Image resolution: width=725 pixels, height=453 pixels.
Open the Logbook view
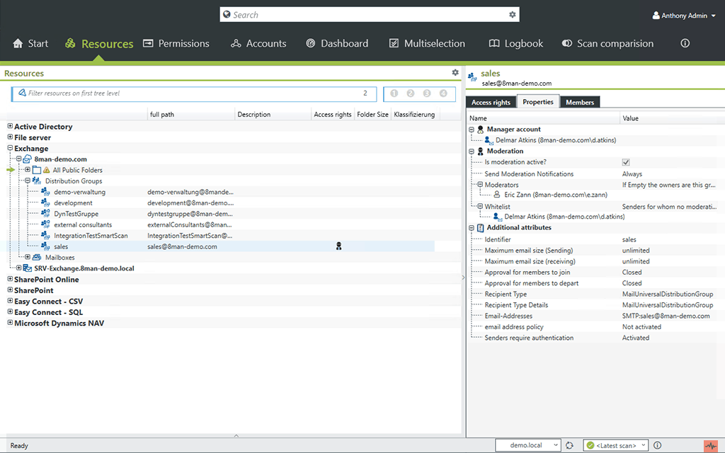(516, 43)
